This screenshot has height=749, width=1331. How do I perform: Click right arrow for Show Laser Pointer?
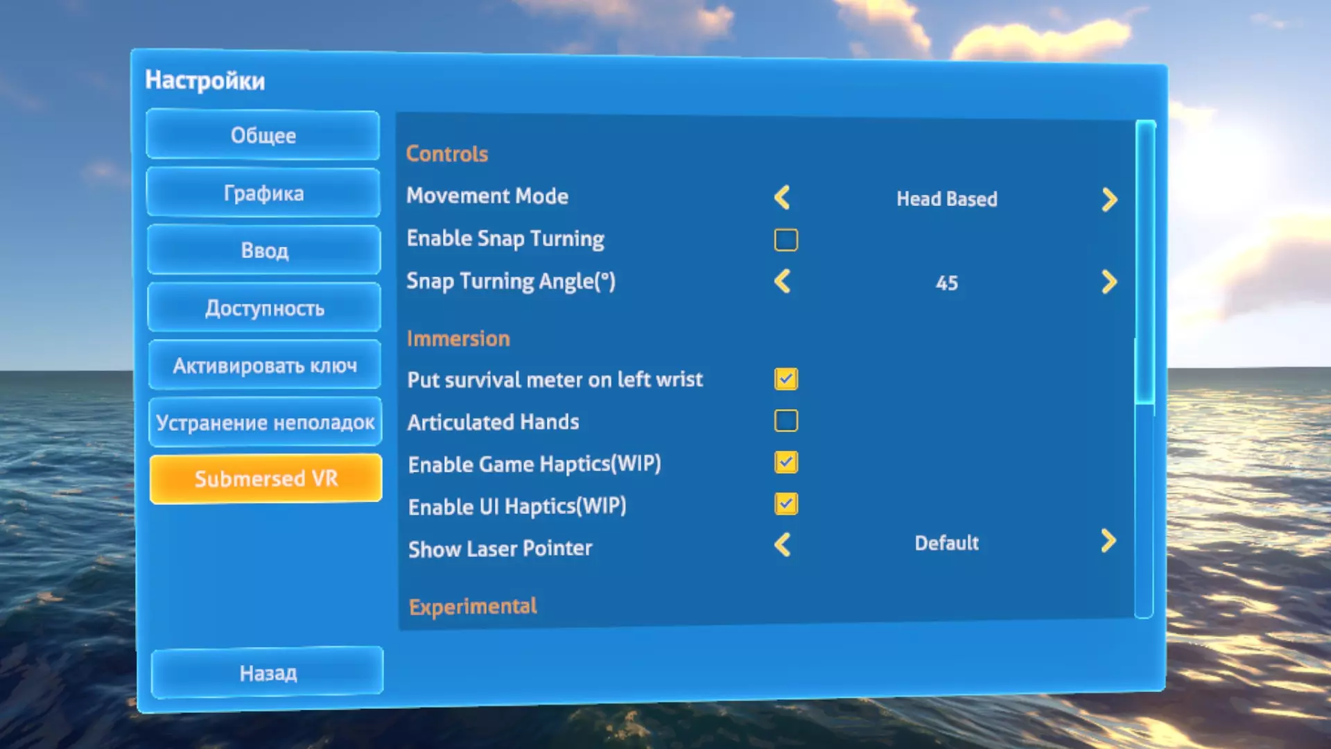tap(1108, 541)
